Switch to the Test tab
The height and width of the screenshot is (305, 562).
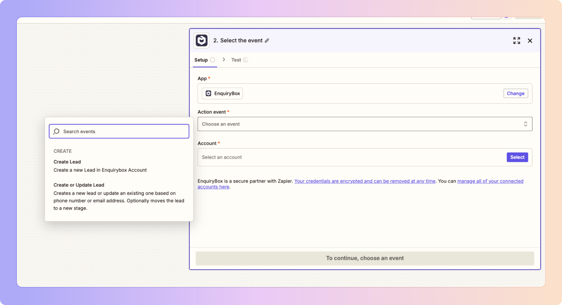(x=239, y=60)
